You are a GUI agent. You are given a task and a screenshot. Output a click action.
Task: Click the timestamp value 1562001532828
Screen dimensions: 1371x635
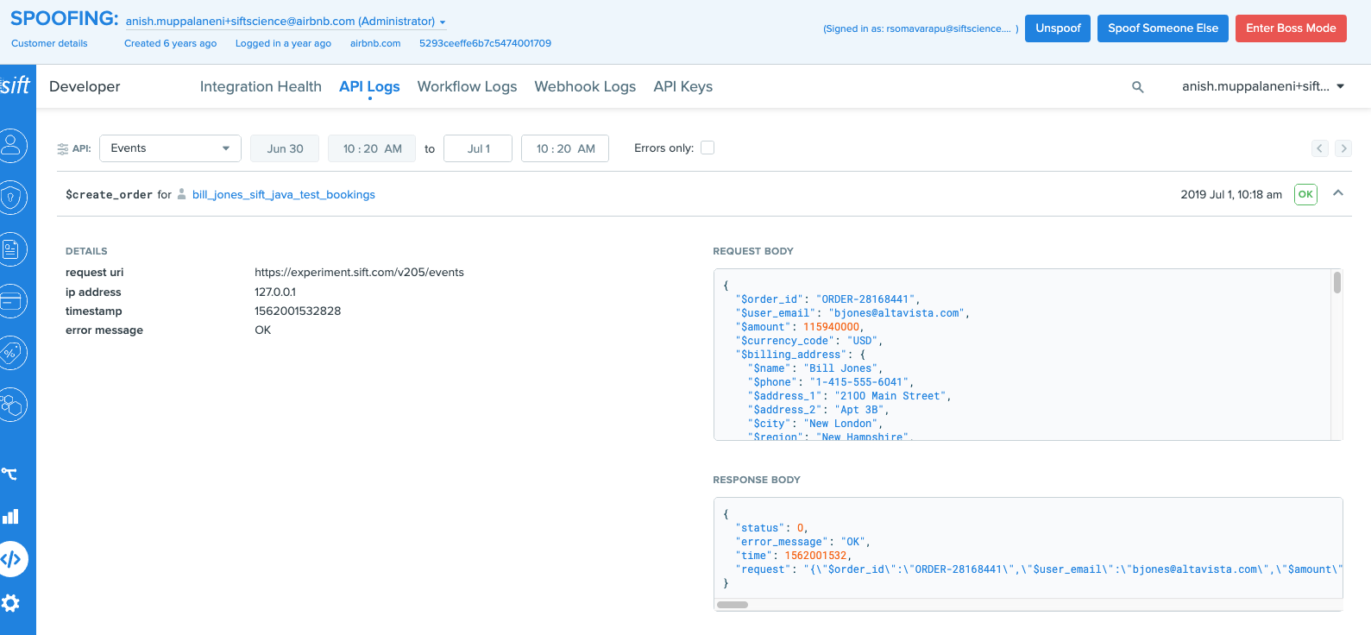[298, 311]
